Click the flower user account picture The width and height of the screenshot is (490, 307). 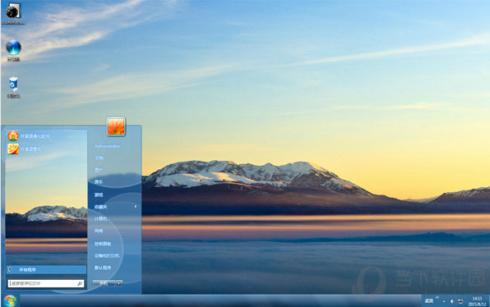(x=116, y=126)
